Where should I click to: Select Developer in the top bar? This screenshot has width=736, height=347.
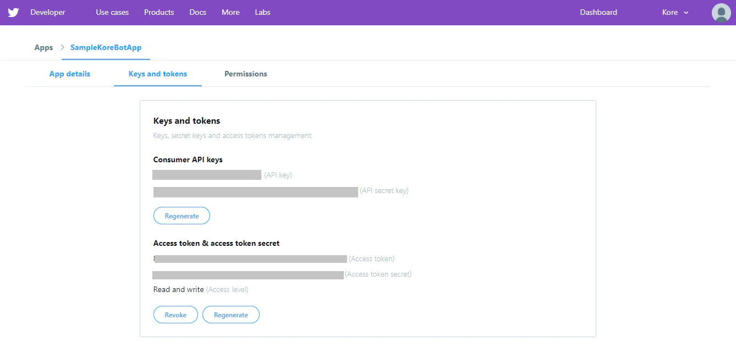[x=47, y=12]
